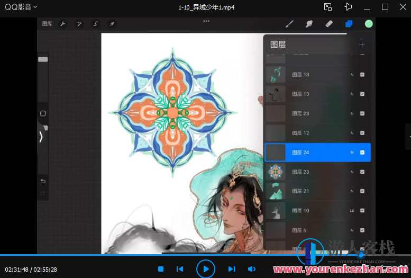Click the 02:31:48 / 02:55:28 time display
The height and width of the screenshot is (278, 411).
[x=31, y=270]
